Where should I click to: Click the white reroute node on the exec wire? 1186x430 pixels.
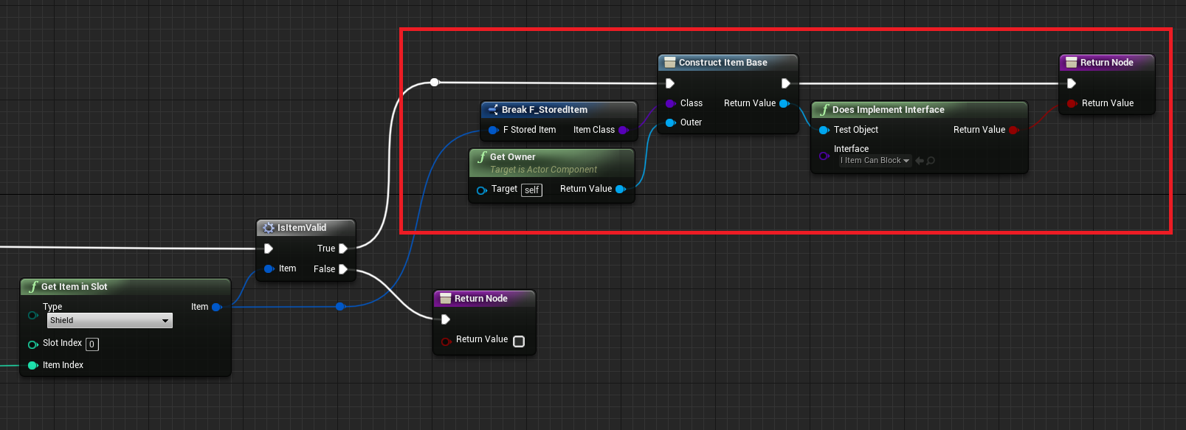coord(435,83)
